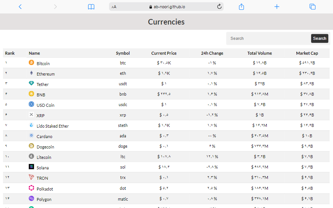Click the TRON coin logo
This screenshot has width=333, height=208.
pos(31,177)
